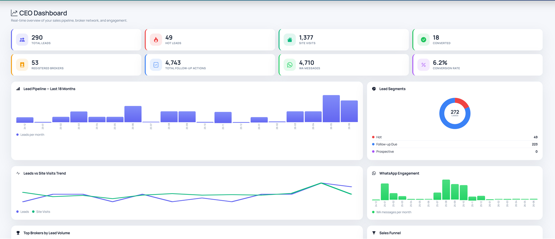Click the WA messages per month legend dot
Viewport: 555px width, 239px height.
click(x=373, y=212)
